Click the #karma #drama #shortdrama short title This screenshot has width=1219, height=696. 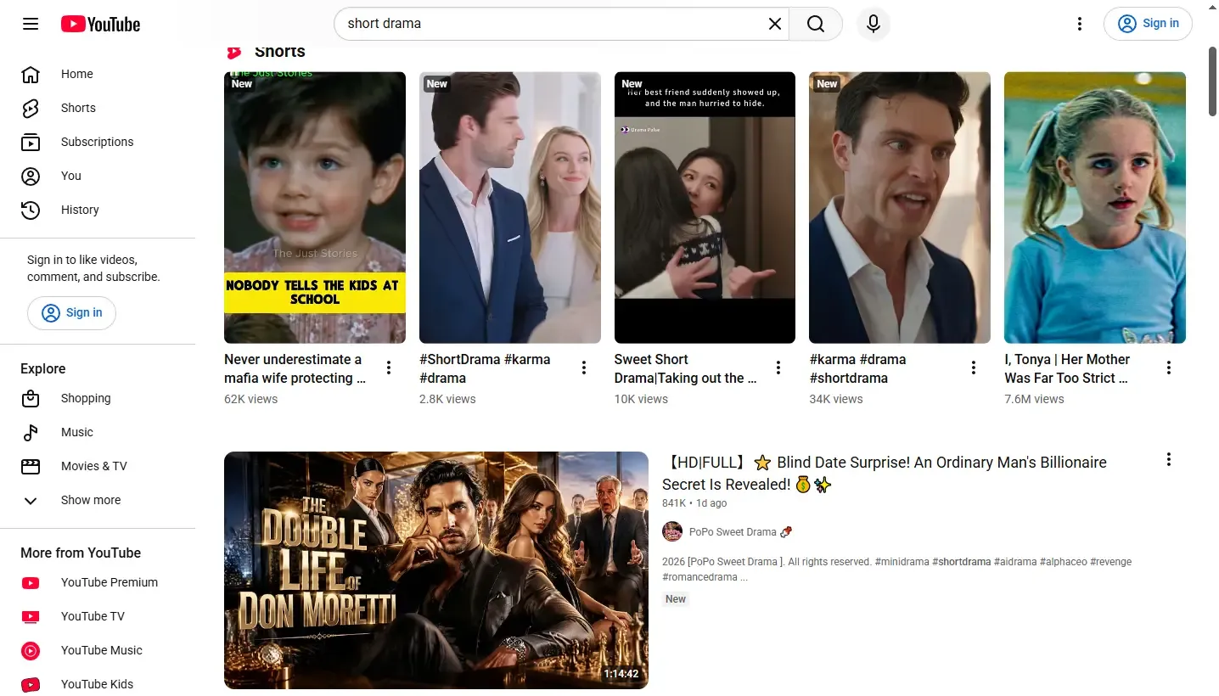857,368
